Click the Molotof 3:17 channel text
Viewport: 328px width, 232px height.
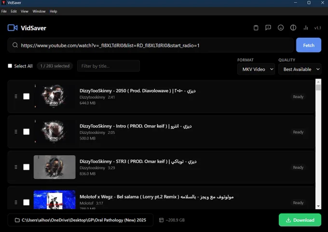(91, 203)
